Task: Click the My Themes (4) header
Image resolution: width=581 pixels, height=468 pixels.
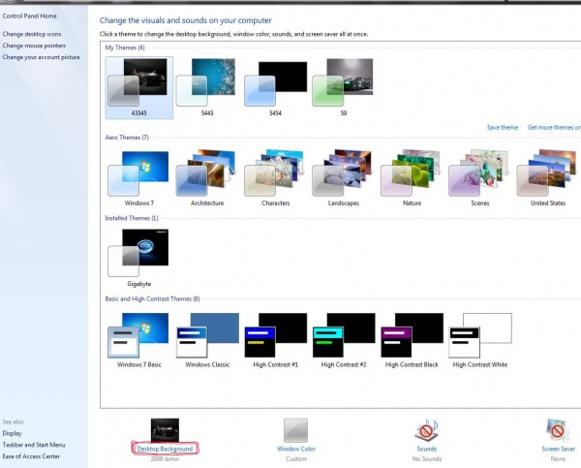Action: (125, 47)
